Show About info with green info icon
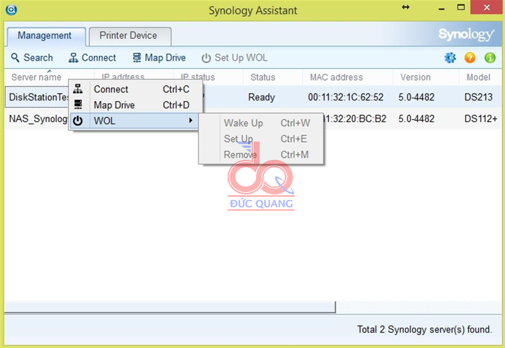505x348 pixels. [490, 58]
